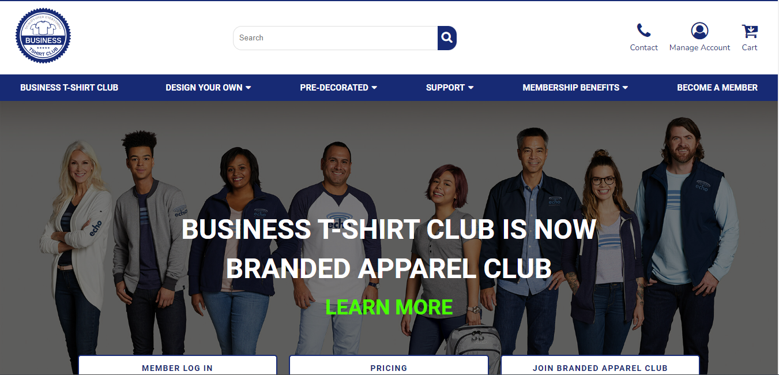Screen dimensions: 779x375
Task: Click the Business T-Shirt Club logo badge
Action: (43, 36)
